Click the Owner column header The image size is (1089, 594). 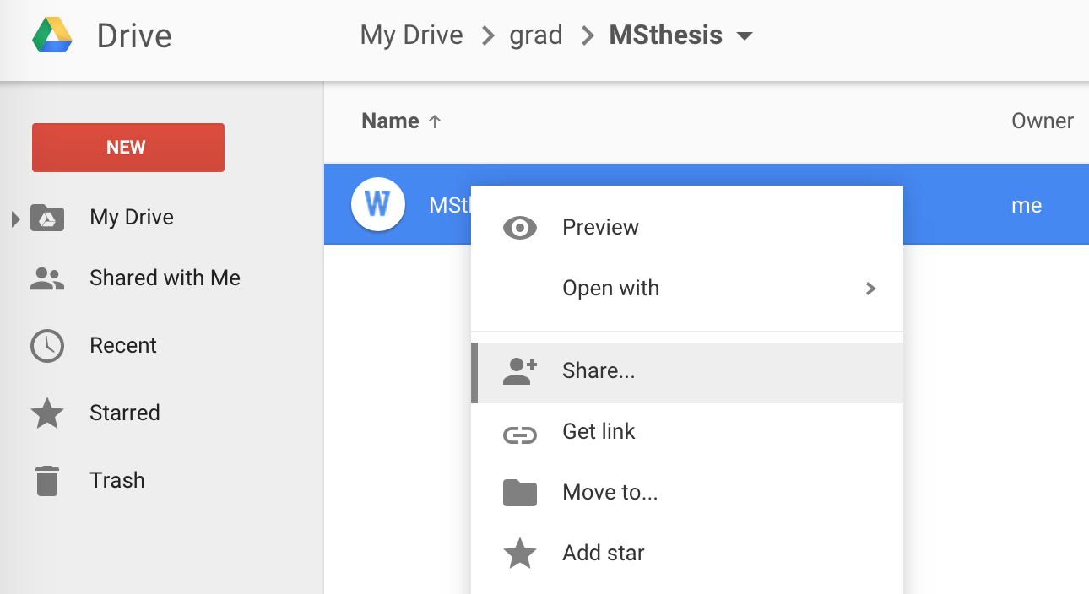coord(1043,121)
